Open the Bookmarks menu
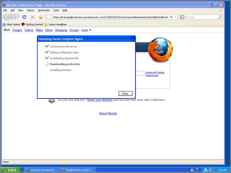This screenshot has height=173, width=231. pos(44,10)
